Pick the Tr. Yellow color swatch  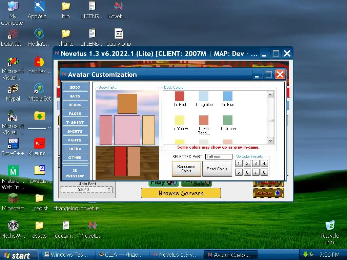pyautogui.click(x=180, y=120)
